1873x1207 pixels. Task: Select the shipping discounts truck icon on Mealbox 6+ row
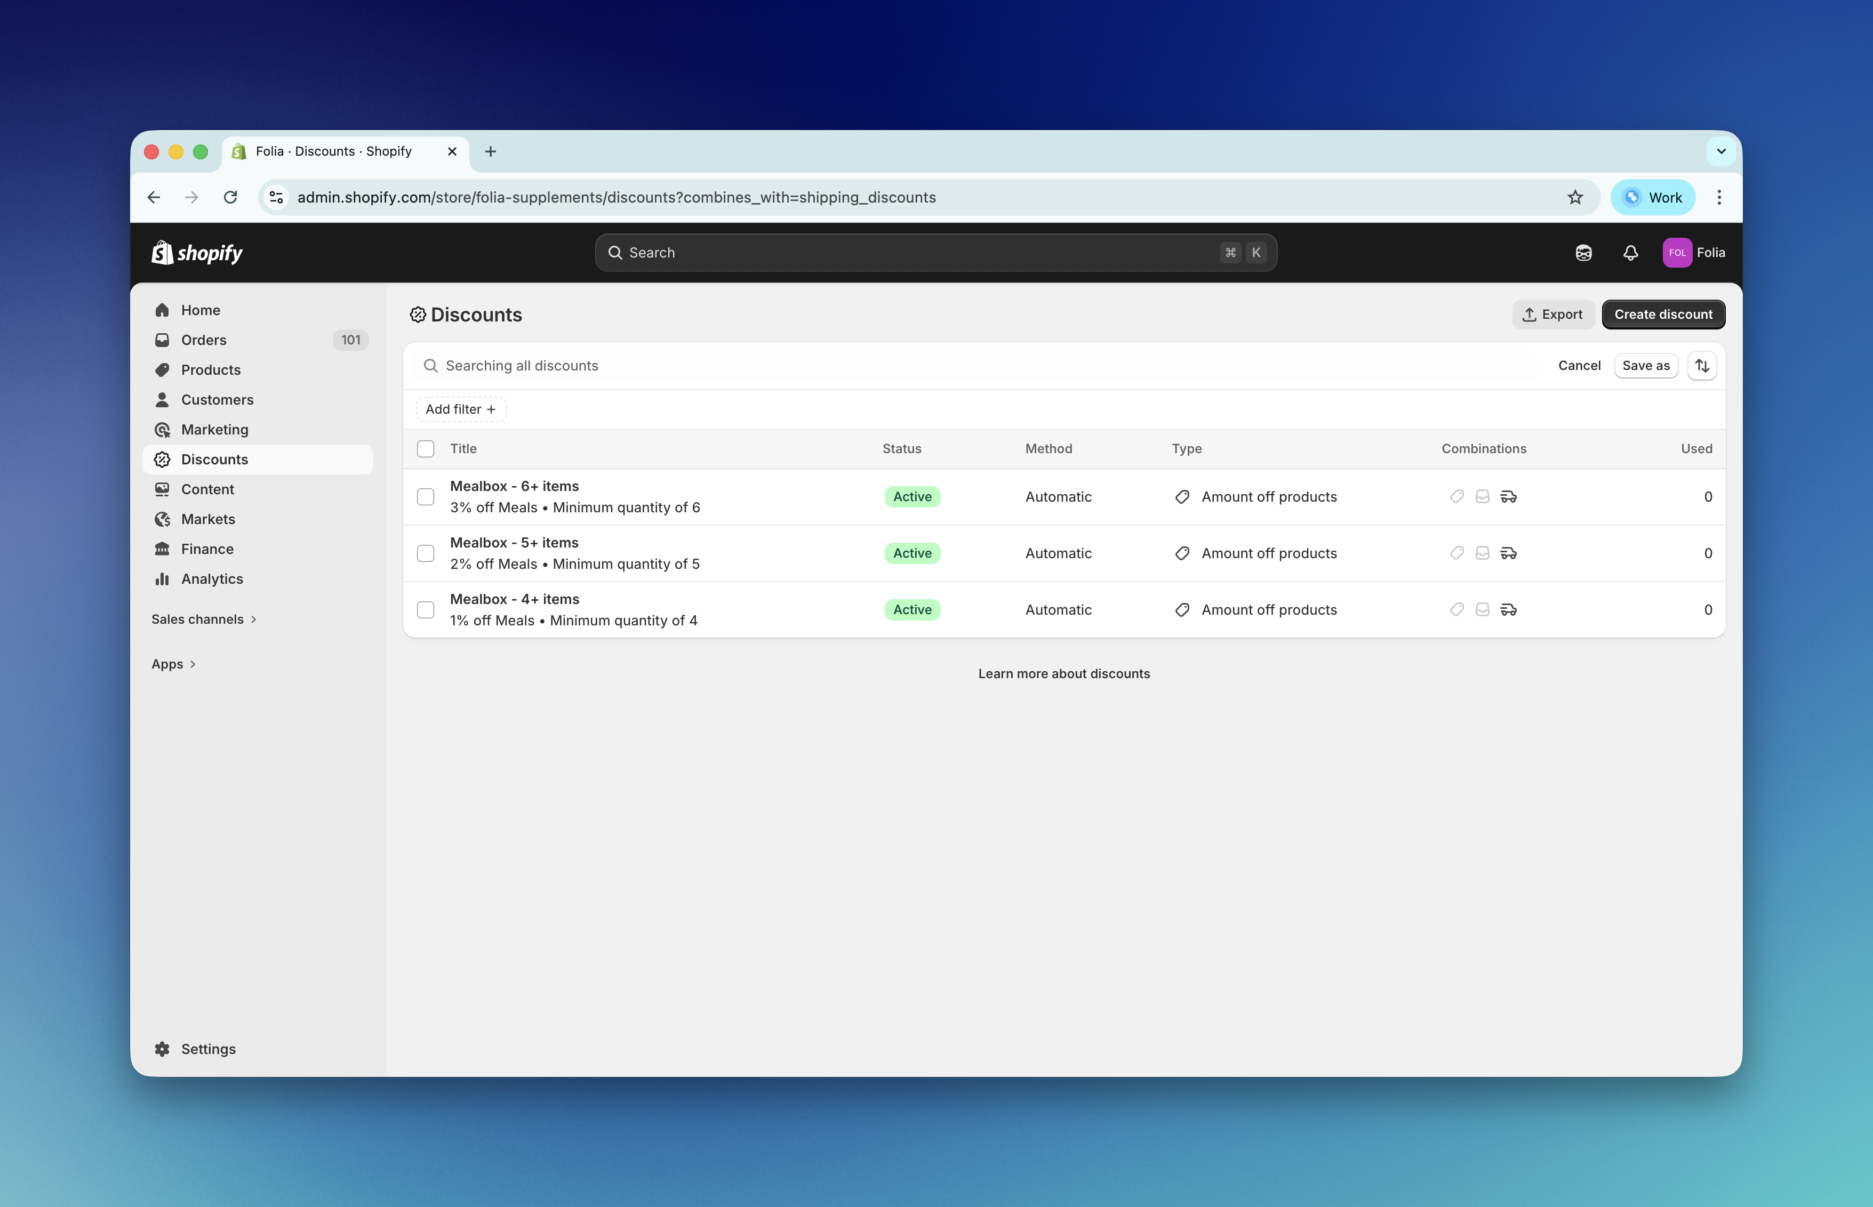tap(1508, 496)
